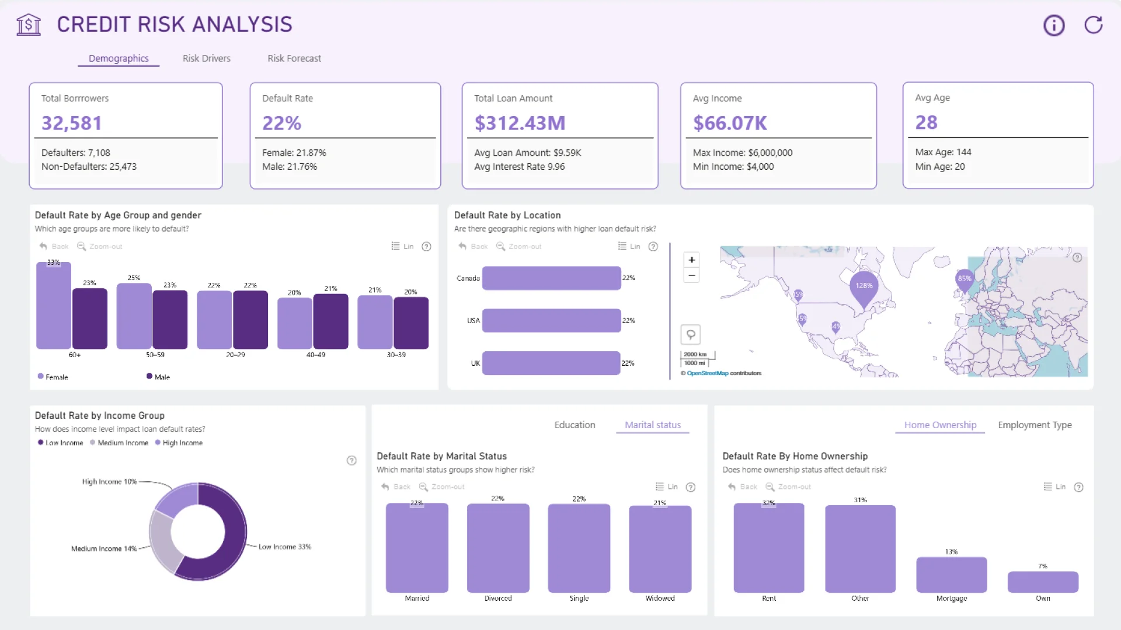Screen dimensions: 1121x630
Task: Click the 128% map pin marker
Action: tap(864, 287)
